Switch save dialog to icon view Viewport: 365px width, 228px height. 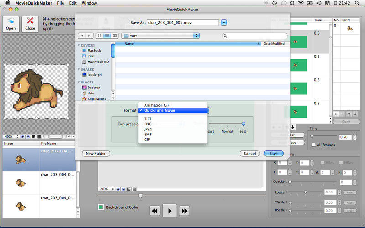pos(99,36)
